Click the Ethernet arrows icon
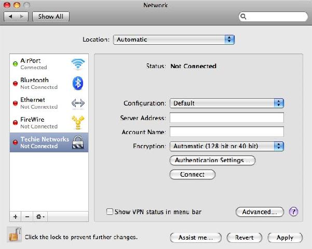Screen dimensions: 312x249 coord(78,103)
